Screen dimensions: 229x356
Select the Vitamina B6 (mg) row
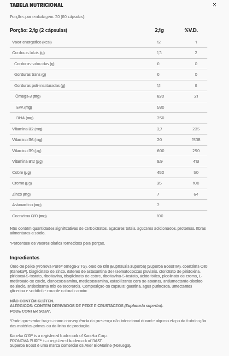[x=108, y=140]
